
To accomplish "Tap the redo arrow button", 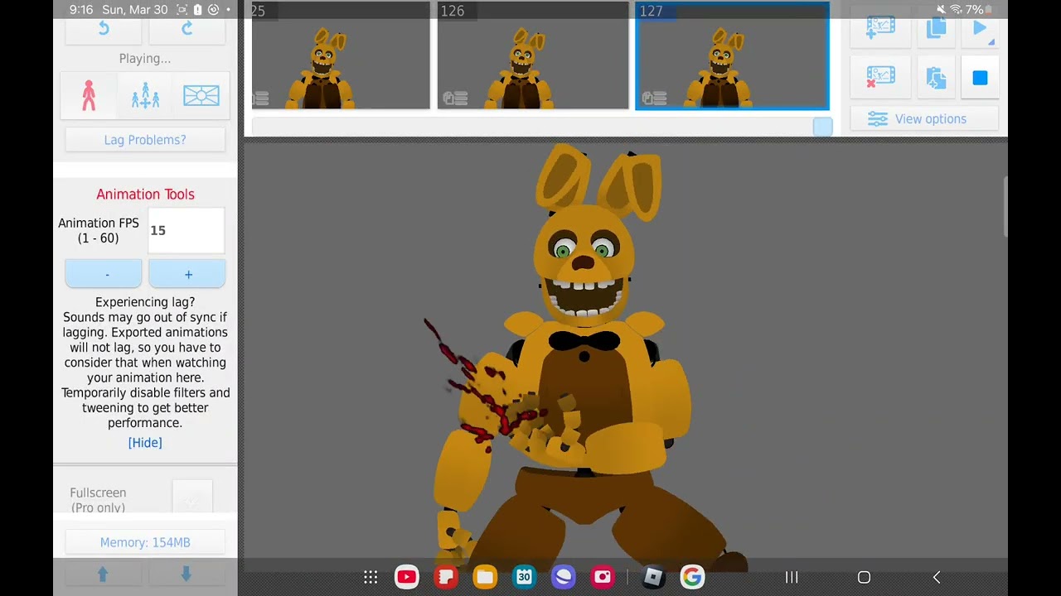I will click(187, 29).
